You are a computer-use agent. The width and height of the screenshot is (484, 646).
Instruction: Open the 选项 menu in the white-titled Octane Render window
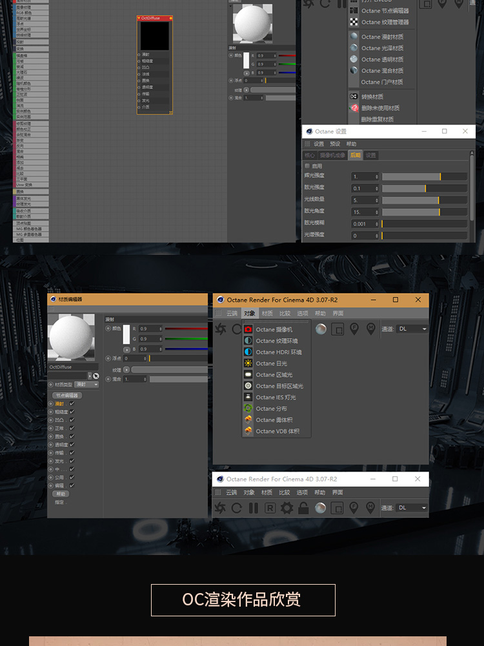point(303,492)
